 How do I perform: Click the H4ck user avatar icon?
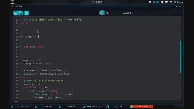(x=175, y=2)
